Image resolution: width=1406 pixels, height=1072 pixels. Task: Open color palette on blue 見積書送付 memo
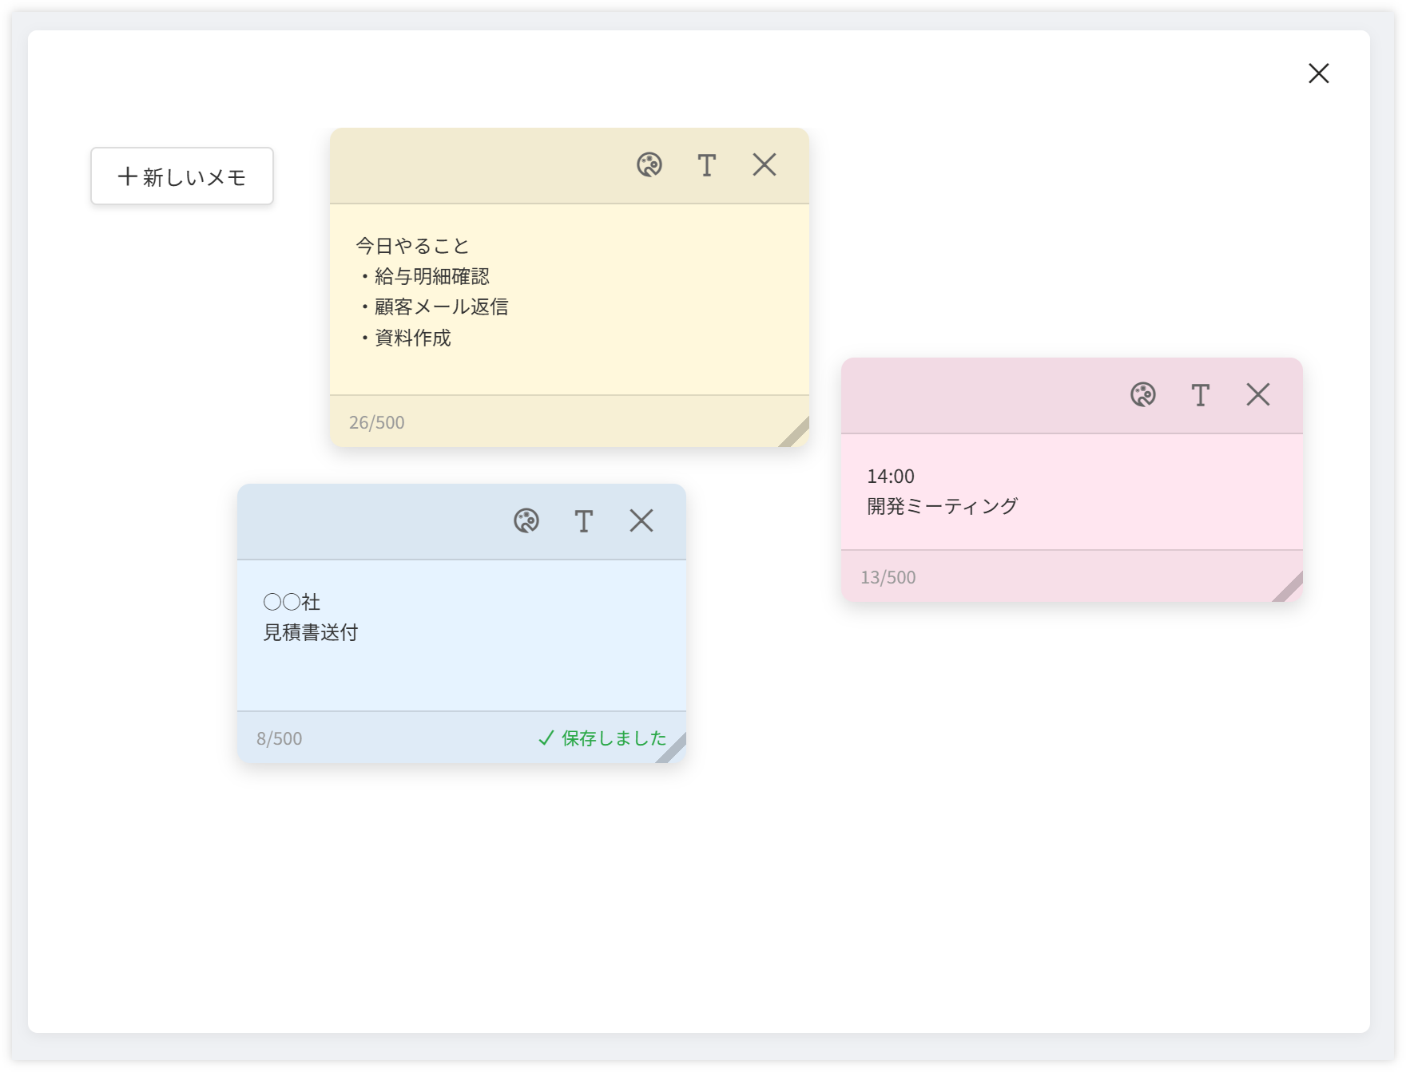click(526, 521)
